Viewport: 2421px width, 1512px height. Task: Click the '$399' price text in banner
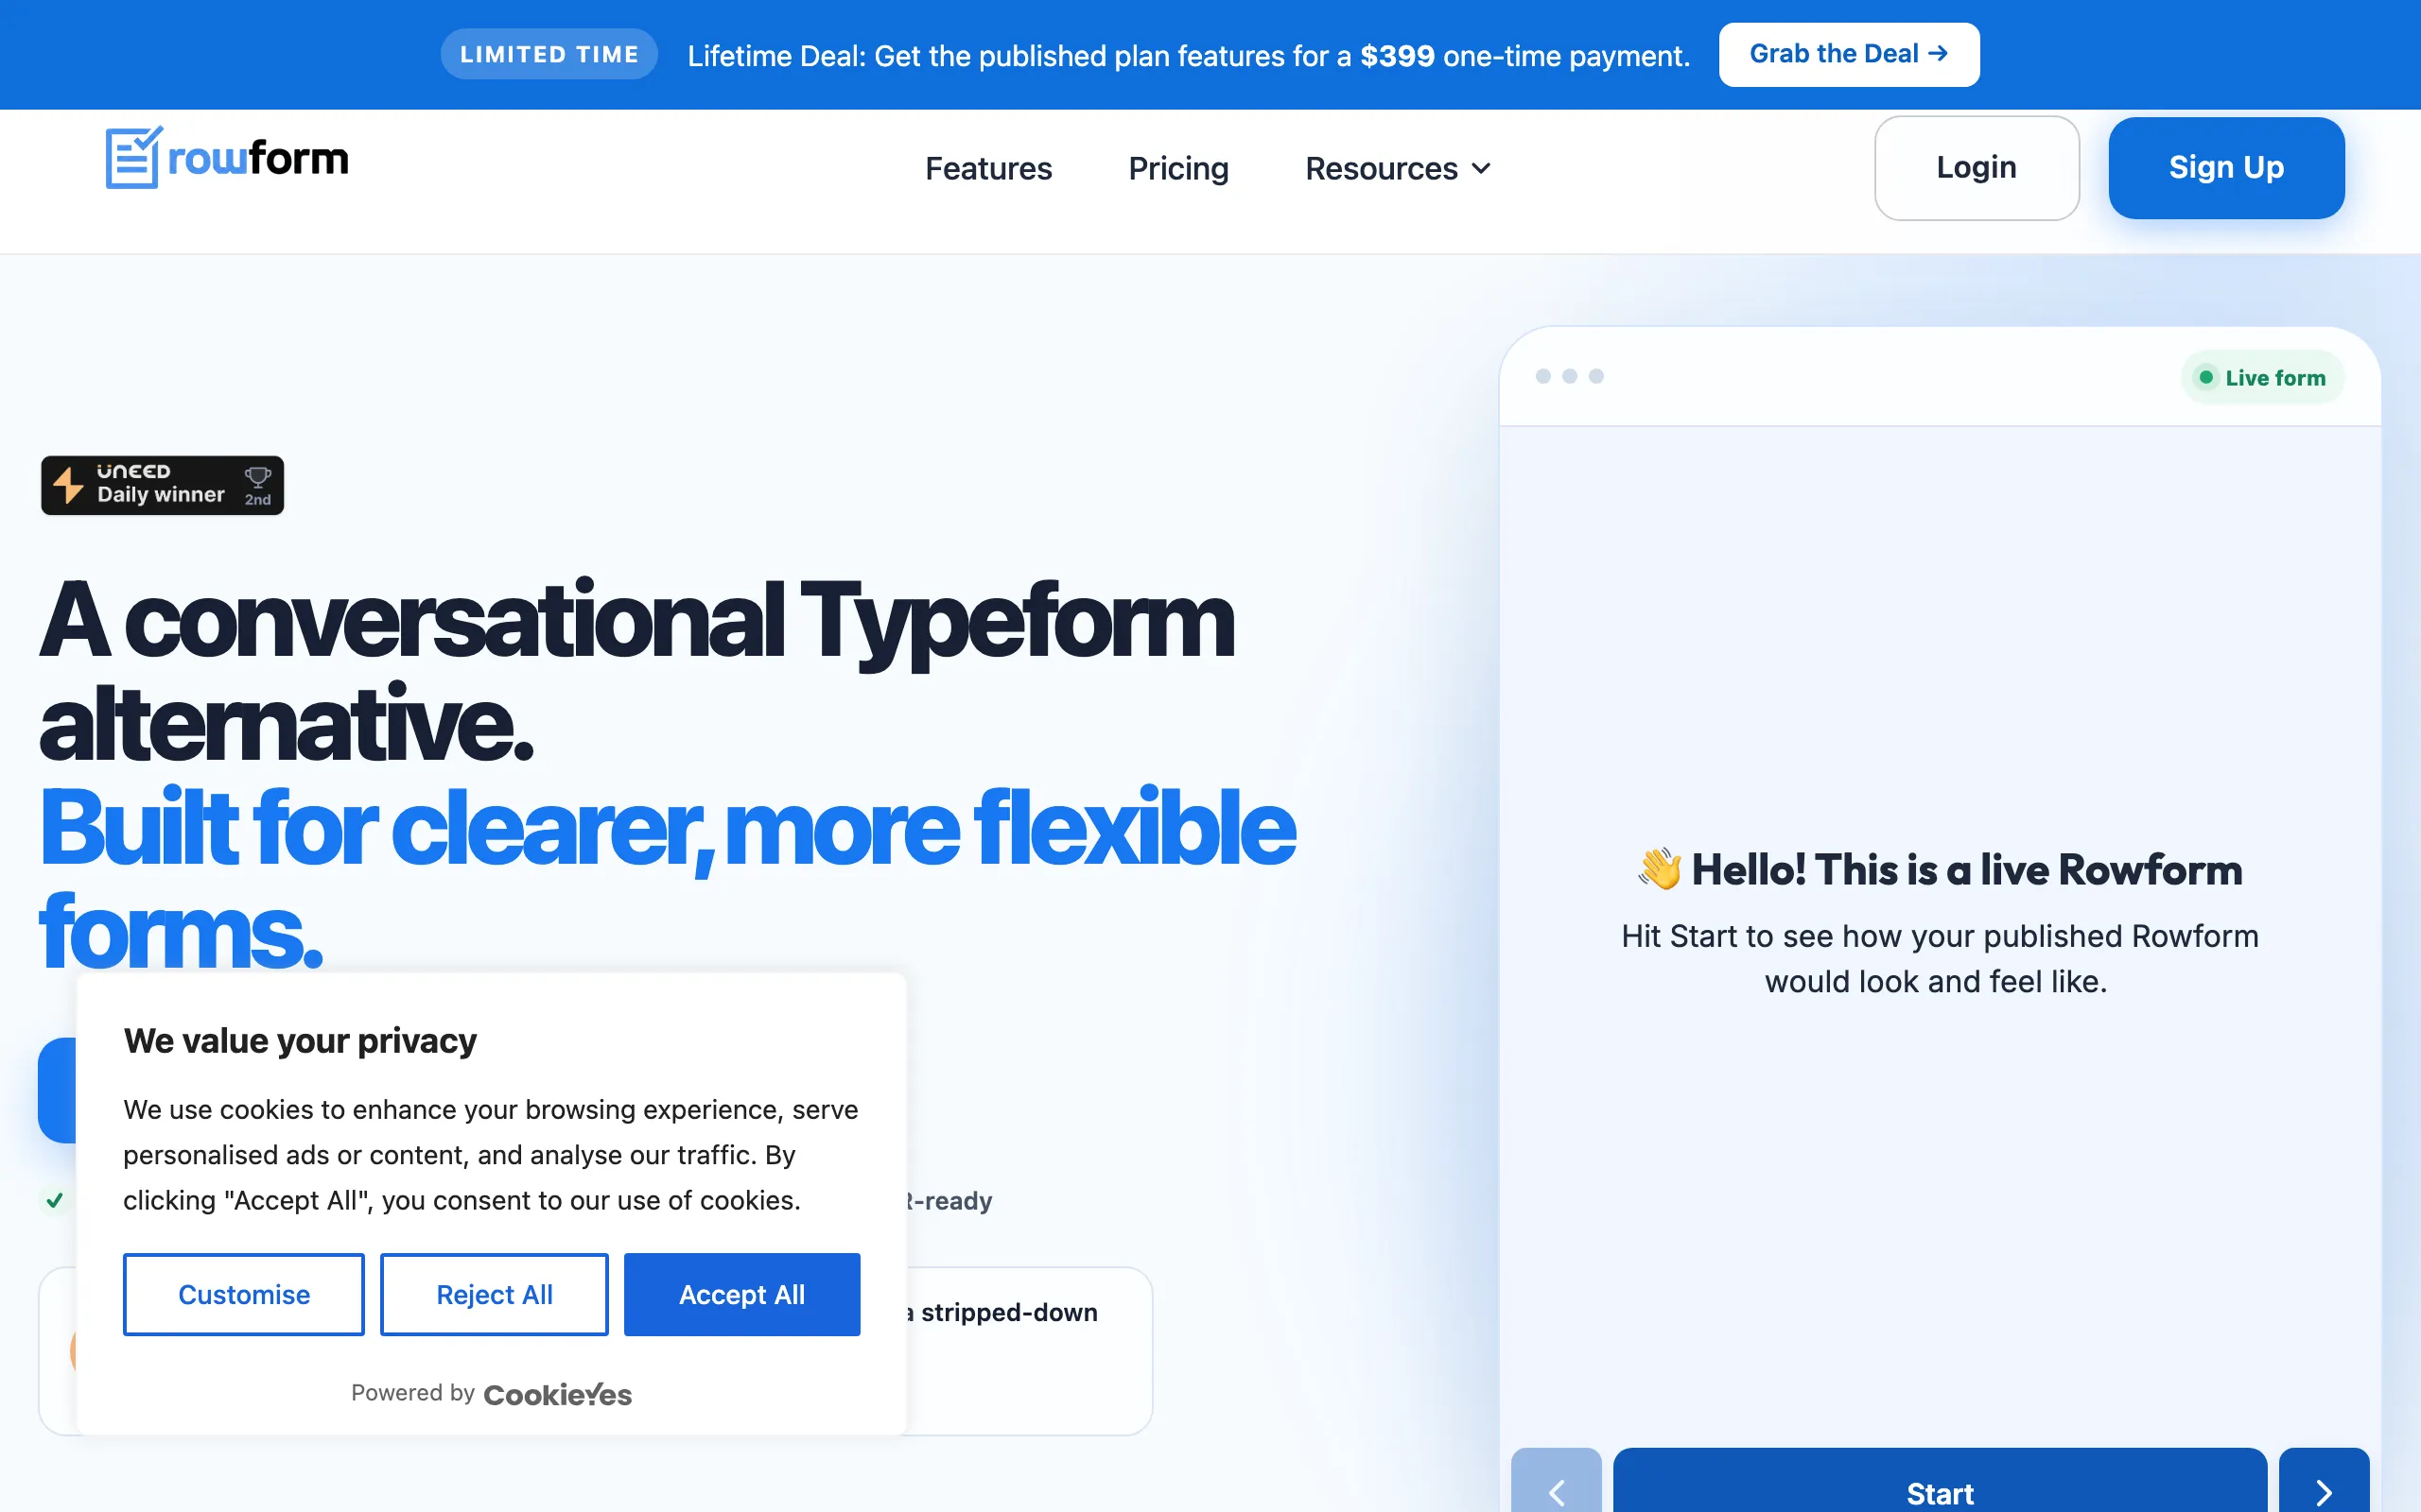[1397, 56]
